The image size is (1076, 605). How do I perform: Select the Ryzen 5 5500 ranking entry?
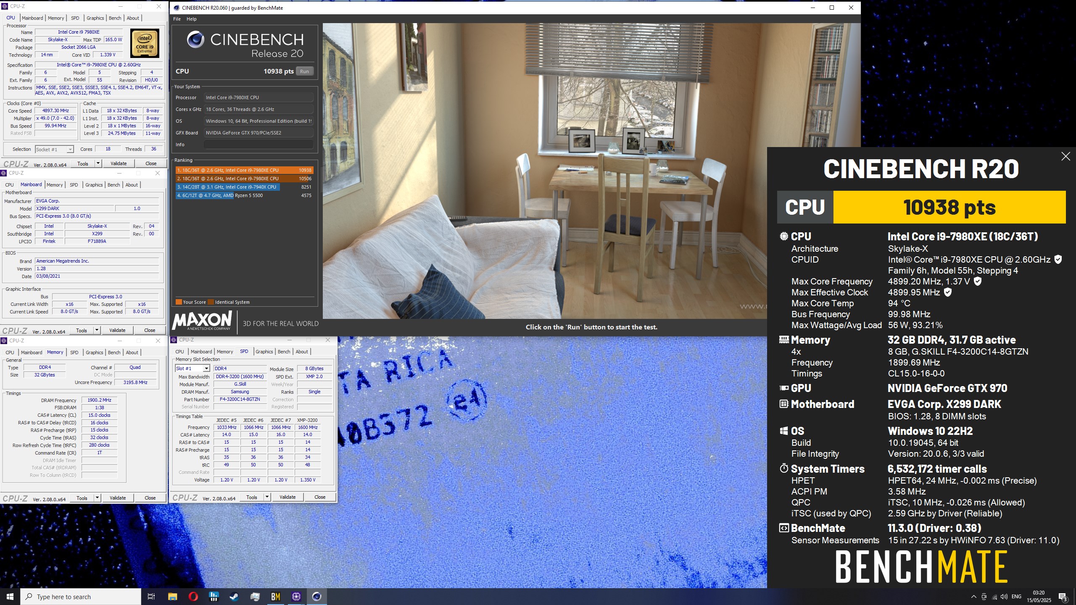coord(245,195)
